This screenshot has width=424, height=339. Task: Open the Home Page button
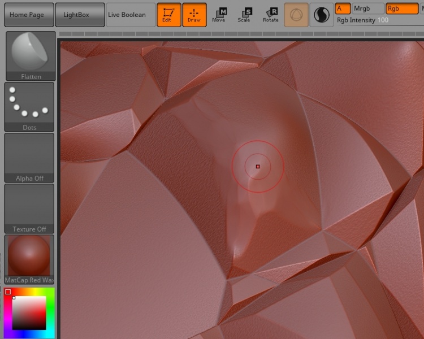pyautogui.click(x=29, y=15)
